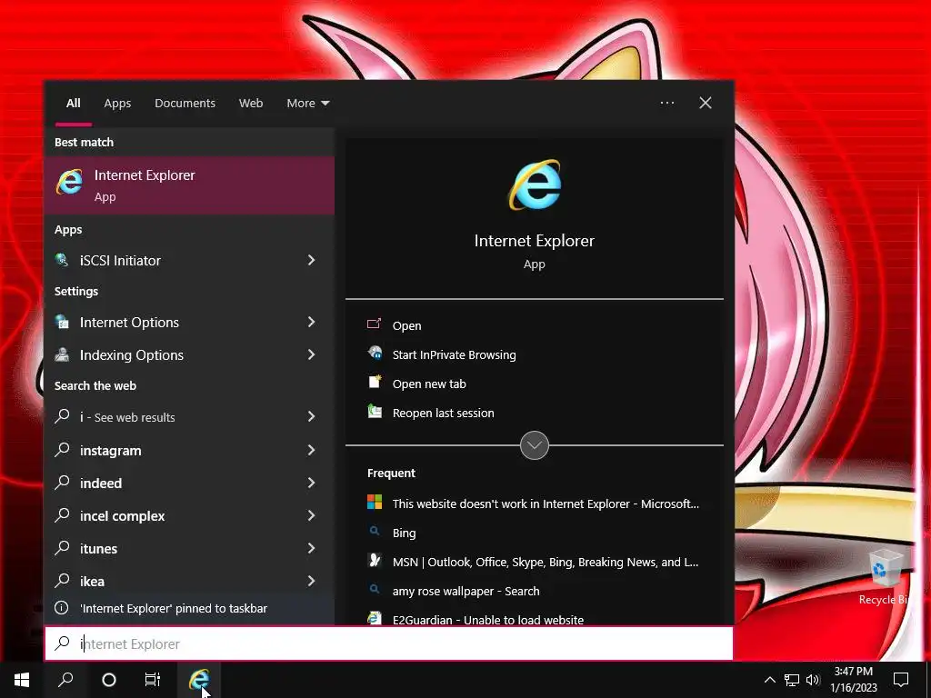The width and height of the screenshot is (931, 698).
Task: Switch to the Web search tab
Action: 251,104
